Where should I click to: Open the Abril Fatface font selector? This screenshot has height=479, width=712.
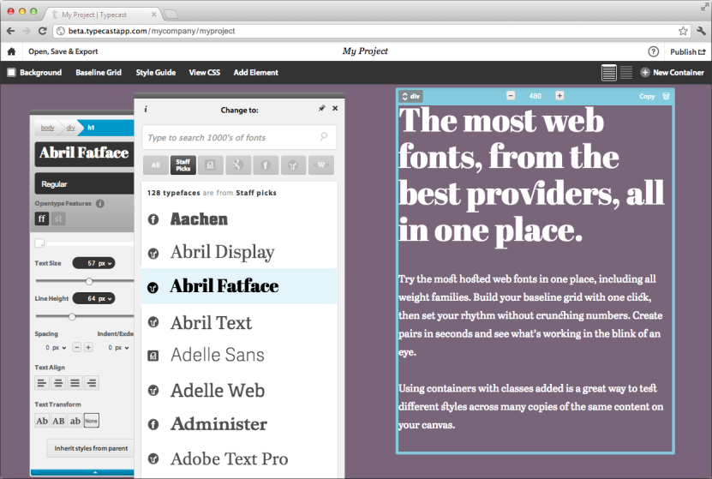(x=85, y=153)
